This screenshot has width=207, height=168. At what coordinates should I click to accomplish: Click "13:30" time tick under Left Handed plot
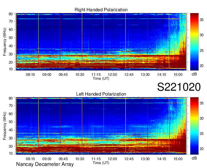point(145,159)
